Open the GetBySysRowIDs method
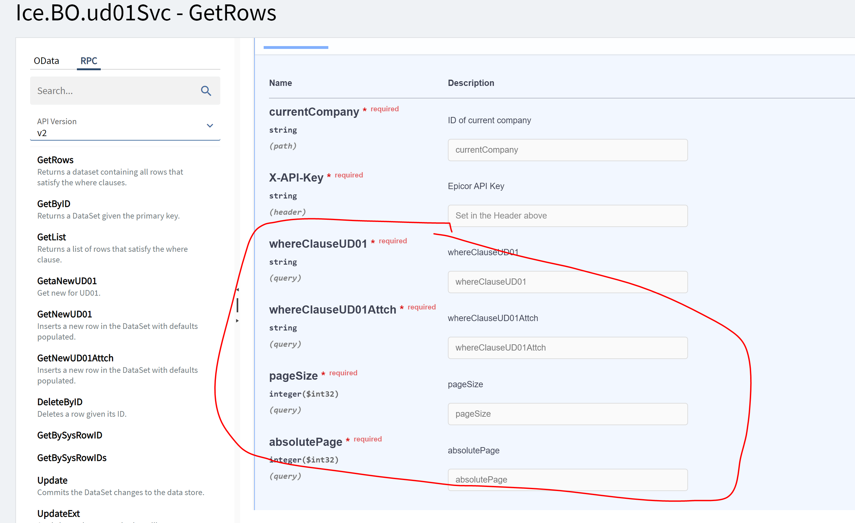 click(72, 457)
